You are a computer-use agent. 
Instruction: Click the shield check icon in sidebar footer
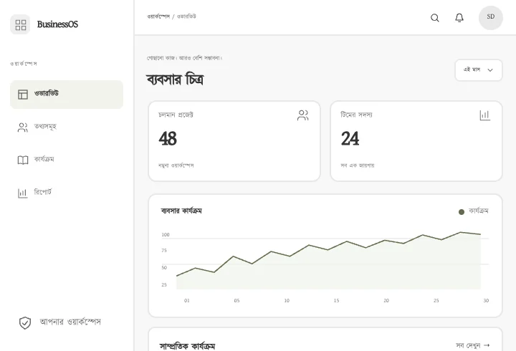tap(25, 323)
